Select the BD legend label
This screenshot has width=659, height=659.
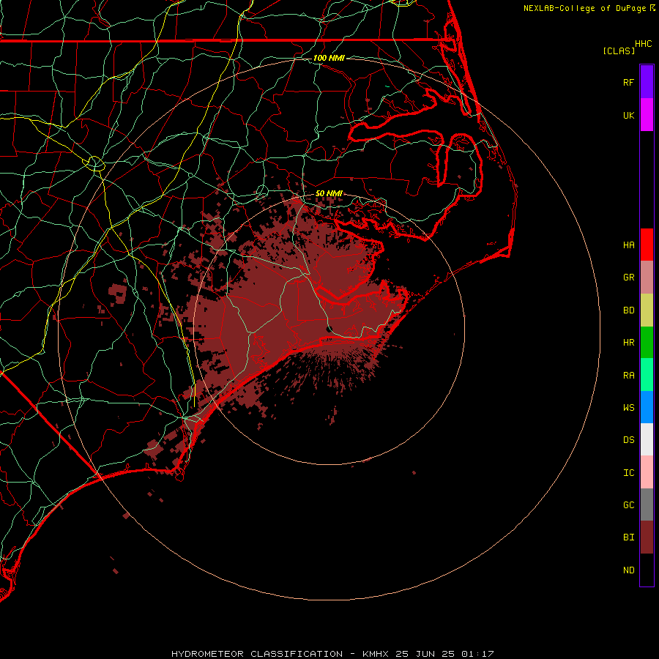point(628,310)
